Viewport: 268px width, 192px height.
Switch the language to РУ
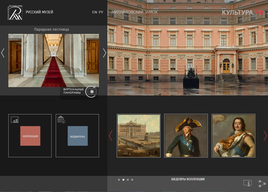pos(101,12)
